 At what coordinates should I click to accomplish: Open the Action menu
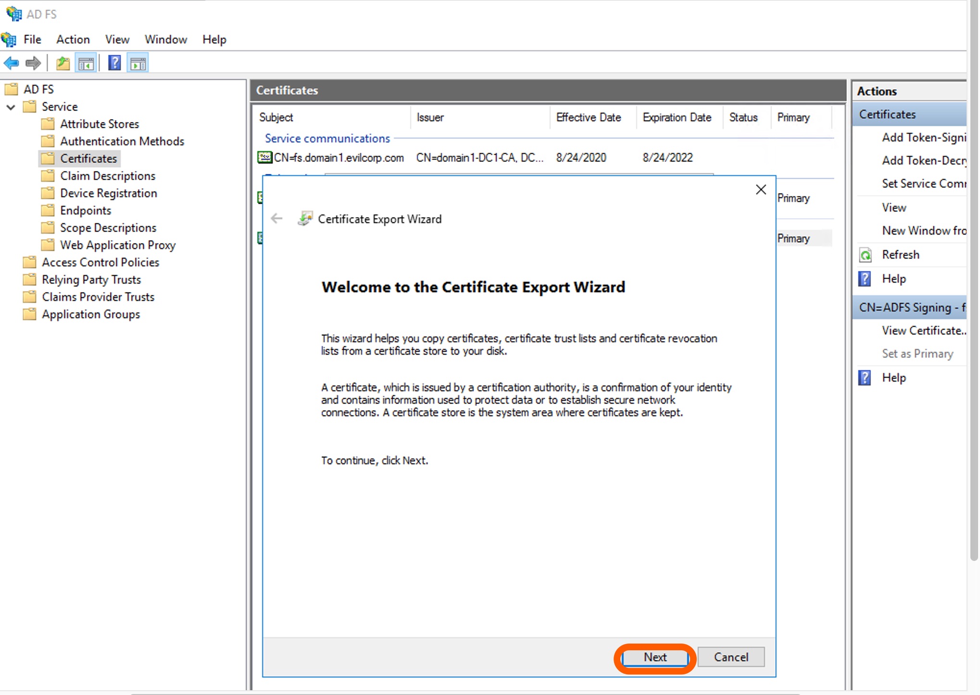pos(73,39)
